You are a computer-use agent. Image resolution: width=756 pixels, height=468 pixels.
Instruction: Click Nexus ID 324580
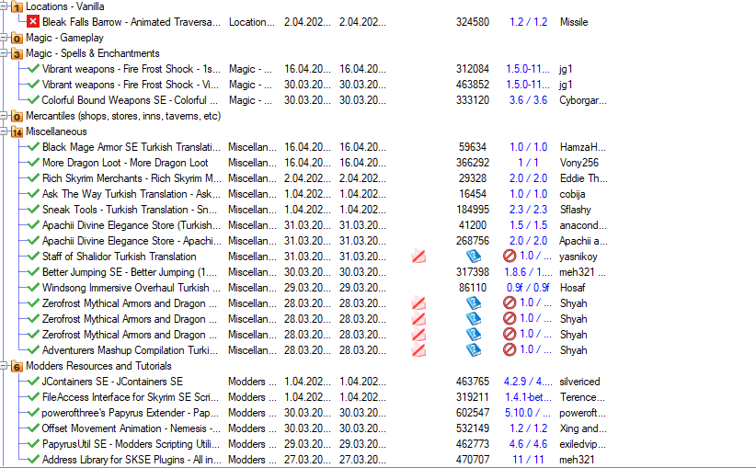[x=473, y=22]
